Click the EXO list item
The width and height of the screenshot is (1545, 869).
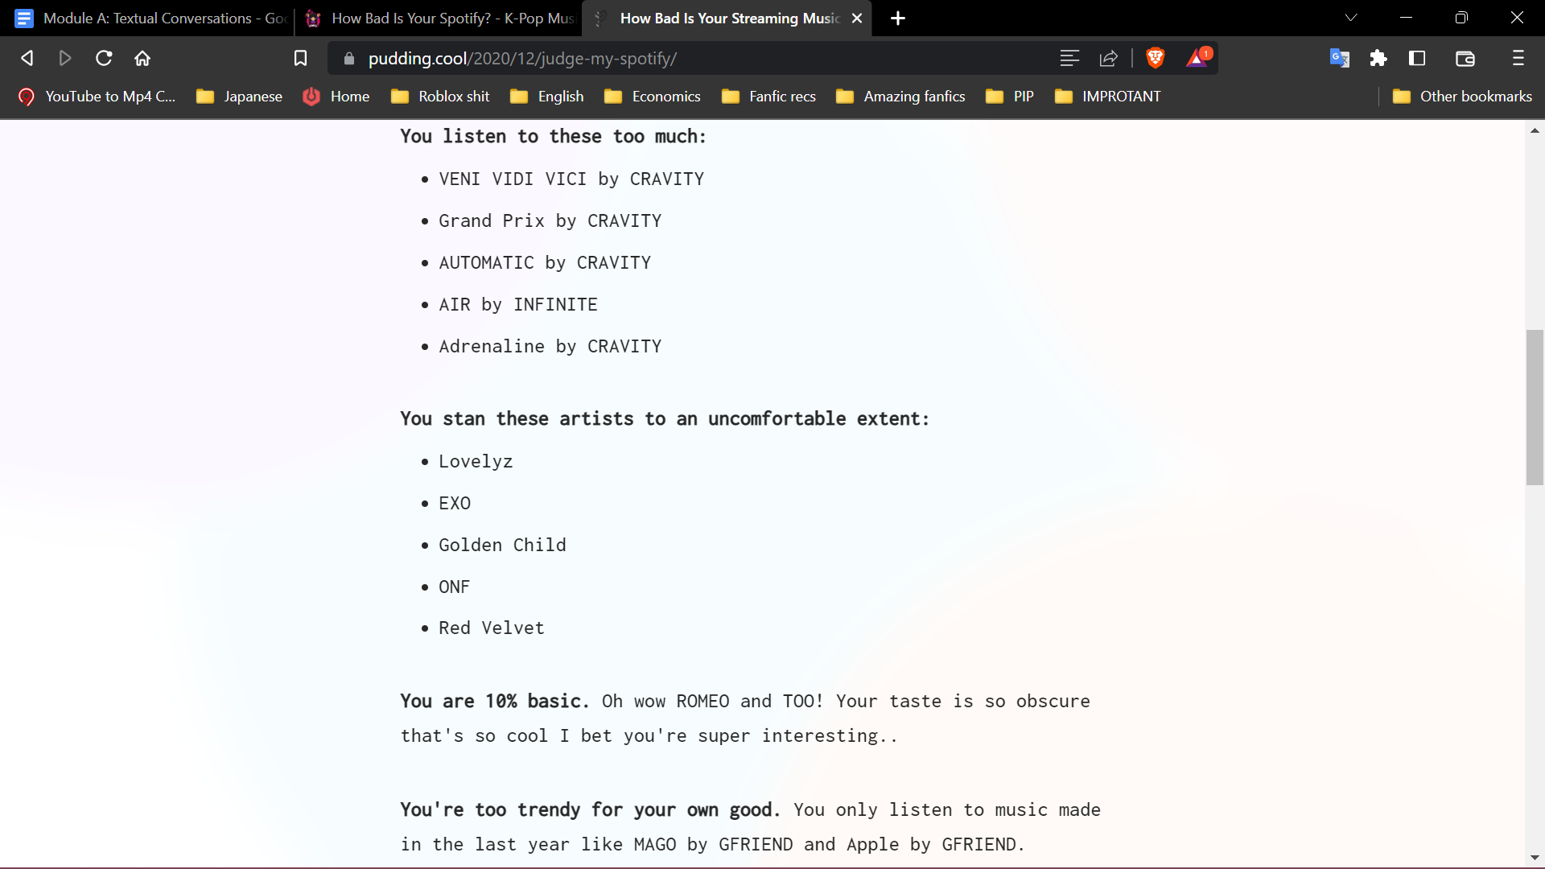455,504
